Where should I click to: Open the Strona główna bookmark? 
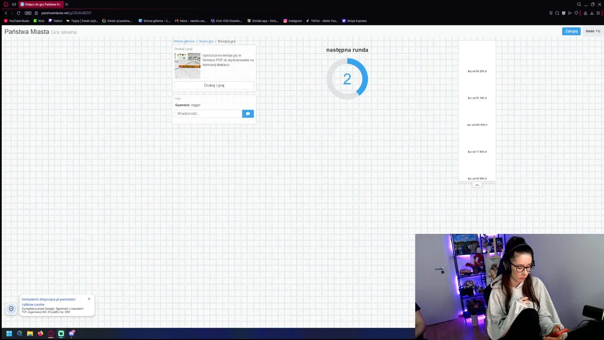pos(154,21)
